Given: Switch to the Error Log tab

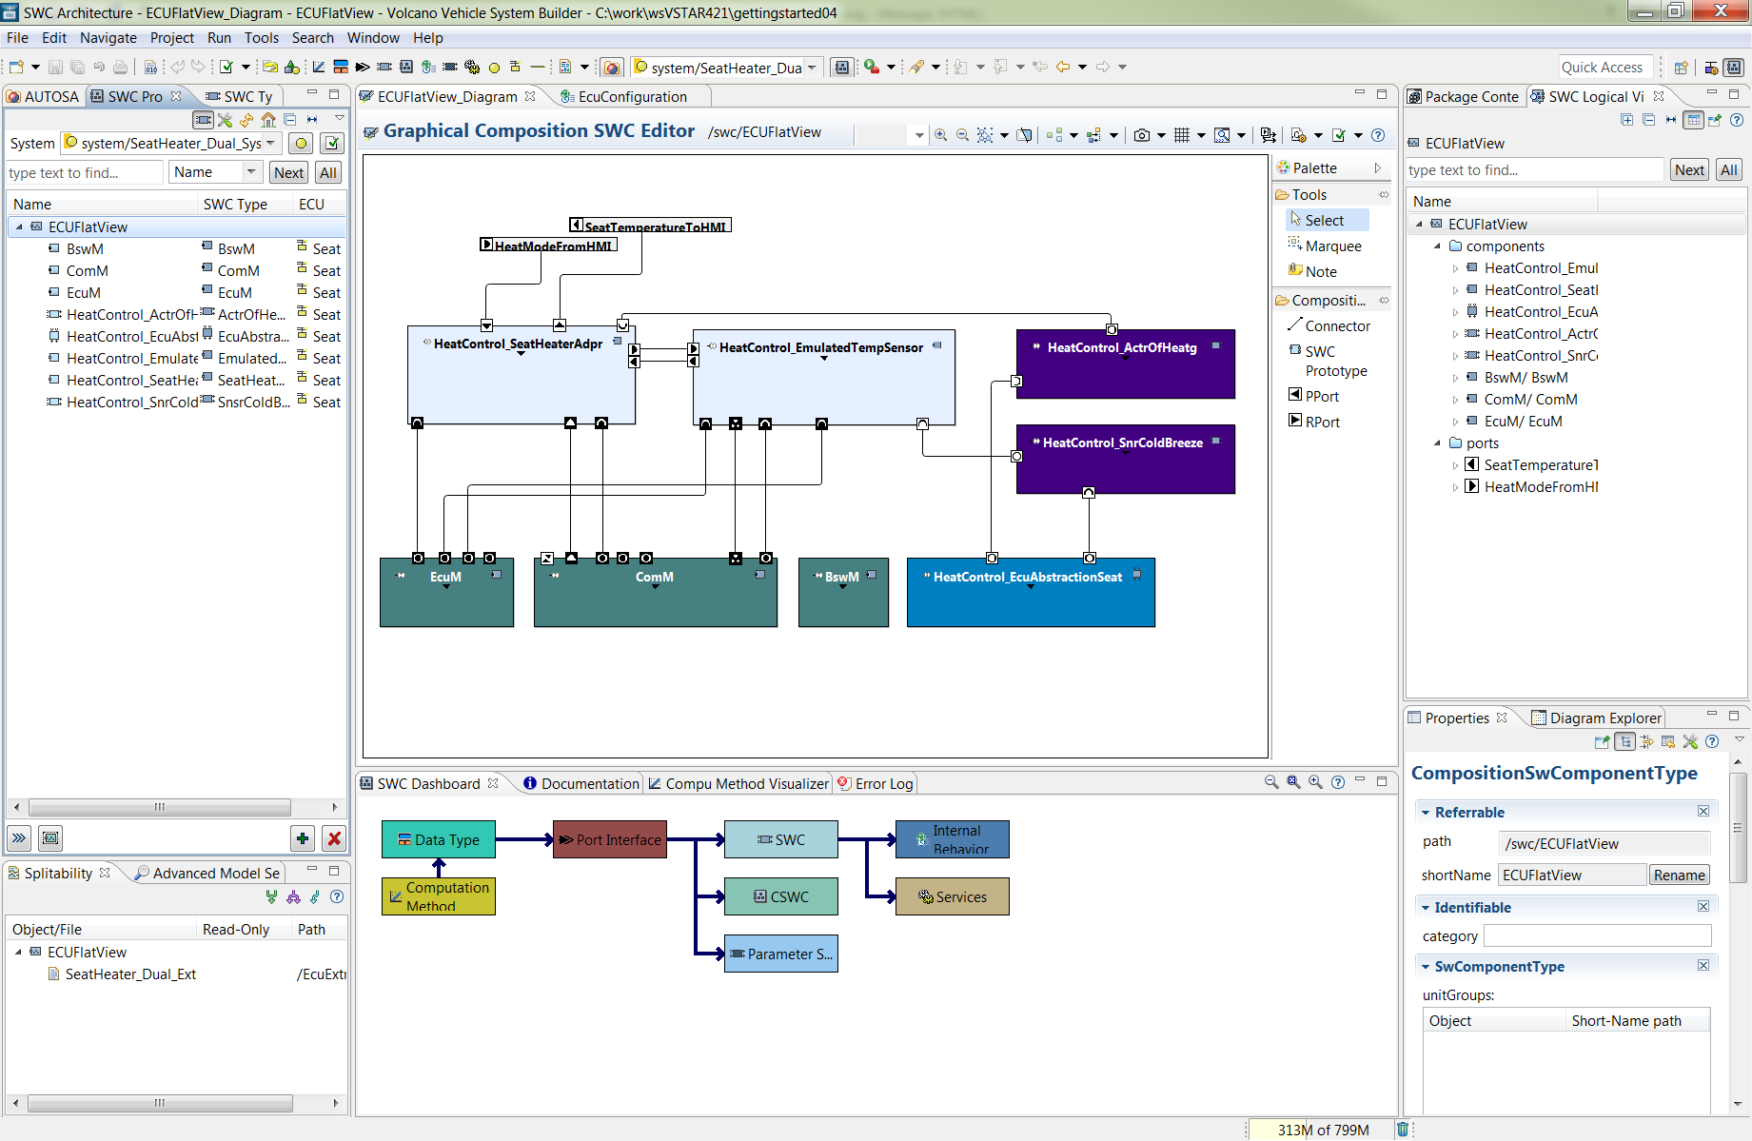Looking at the screenshot, I should tap(883, 783).
